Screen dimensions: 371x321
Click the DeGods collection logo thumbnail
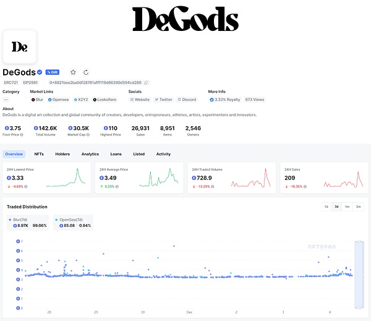coord(19,47)
